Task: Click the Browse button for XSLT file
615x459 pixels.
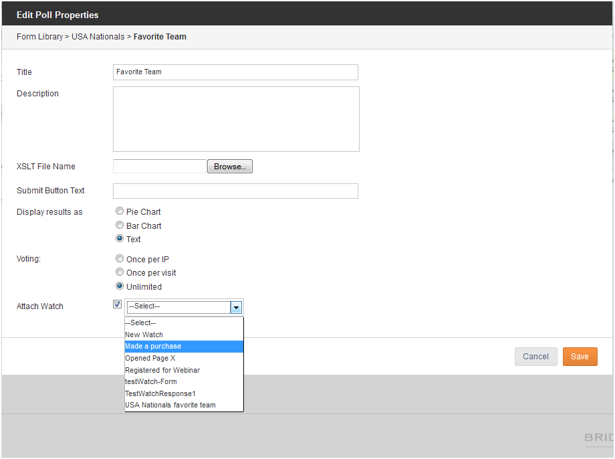Action: pyautogui.click(x=230, y=167)
